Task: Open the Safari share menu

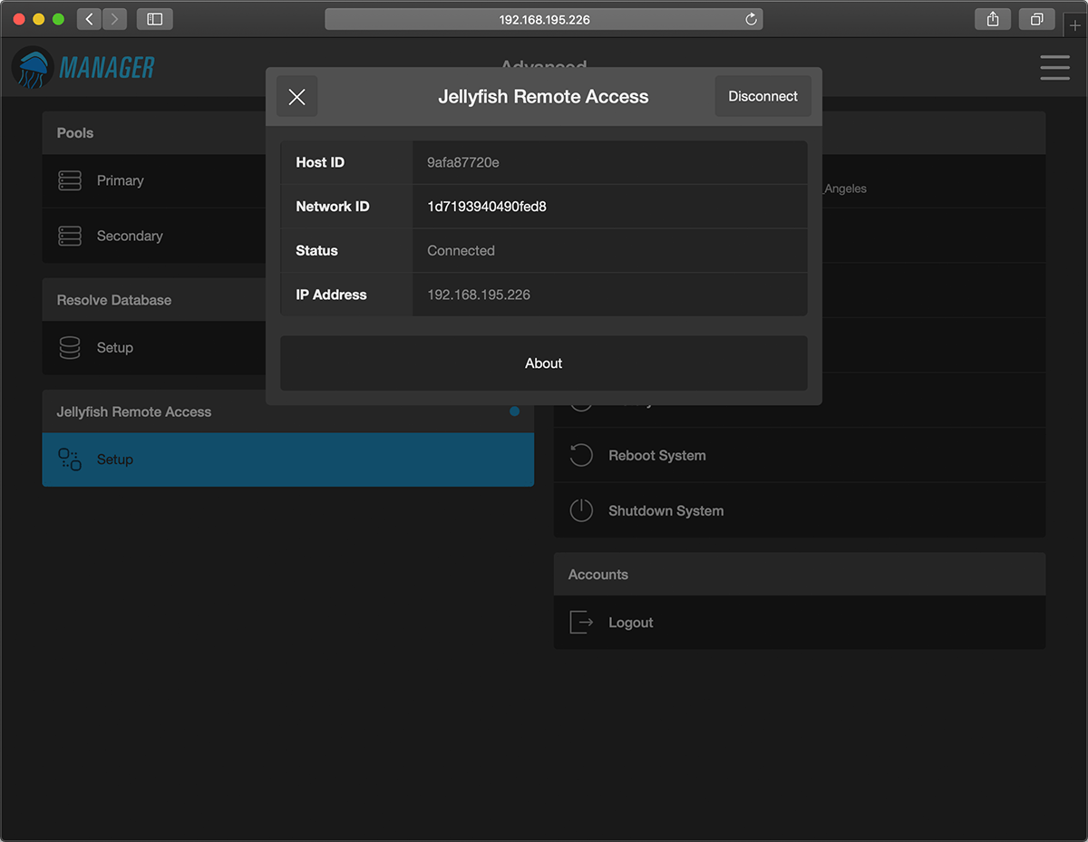Action: pyautogui.click(x=993, y=19)
